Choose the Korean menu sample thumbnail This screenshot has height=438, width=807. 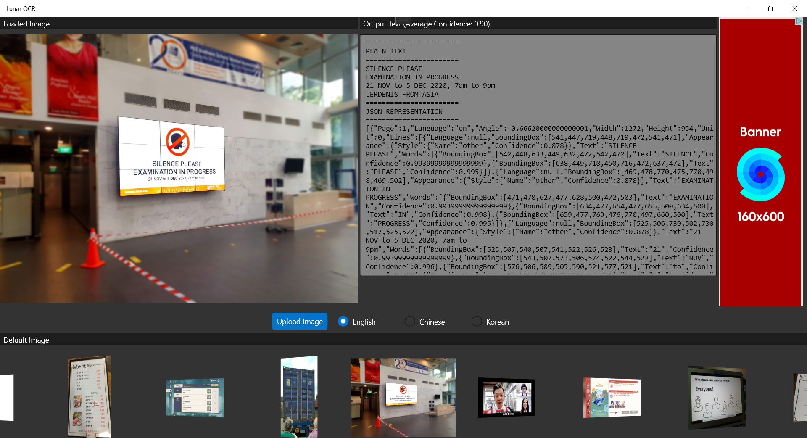(x=89, y=396)
